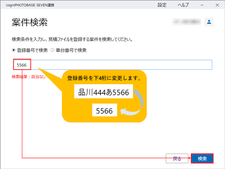Click the window title cogniPHOTOBASE SEVEN連携
This screenshot has height=169, width=225.
click(30, 5)
